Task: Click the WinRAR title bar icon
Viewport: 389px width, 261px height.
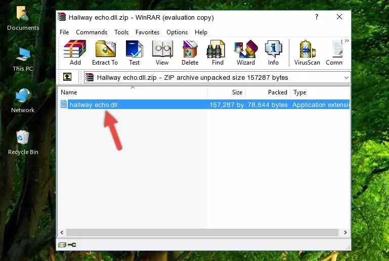Action: [x=62, y=17]
